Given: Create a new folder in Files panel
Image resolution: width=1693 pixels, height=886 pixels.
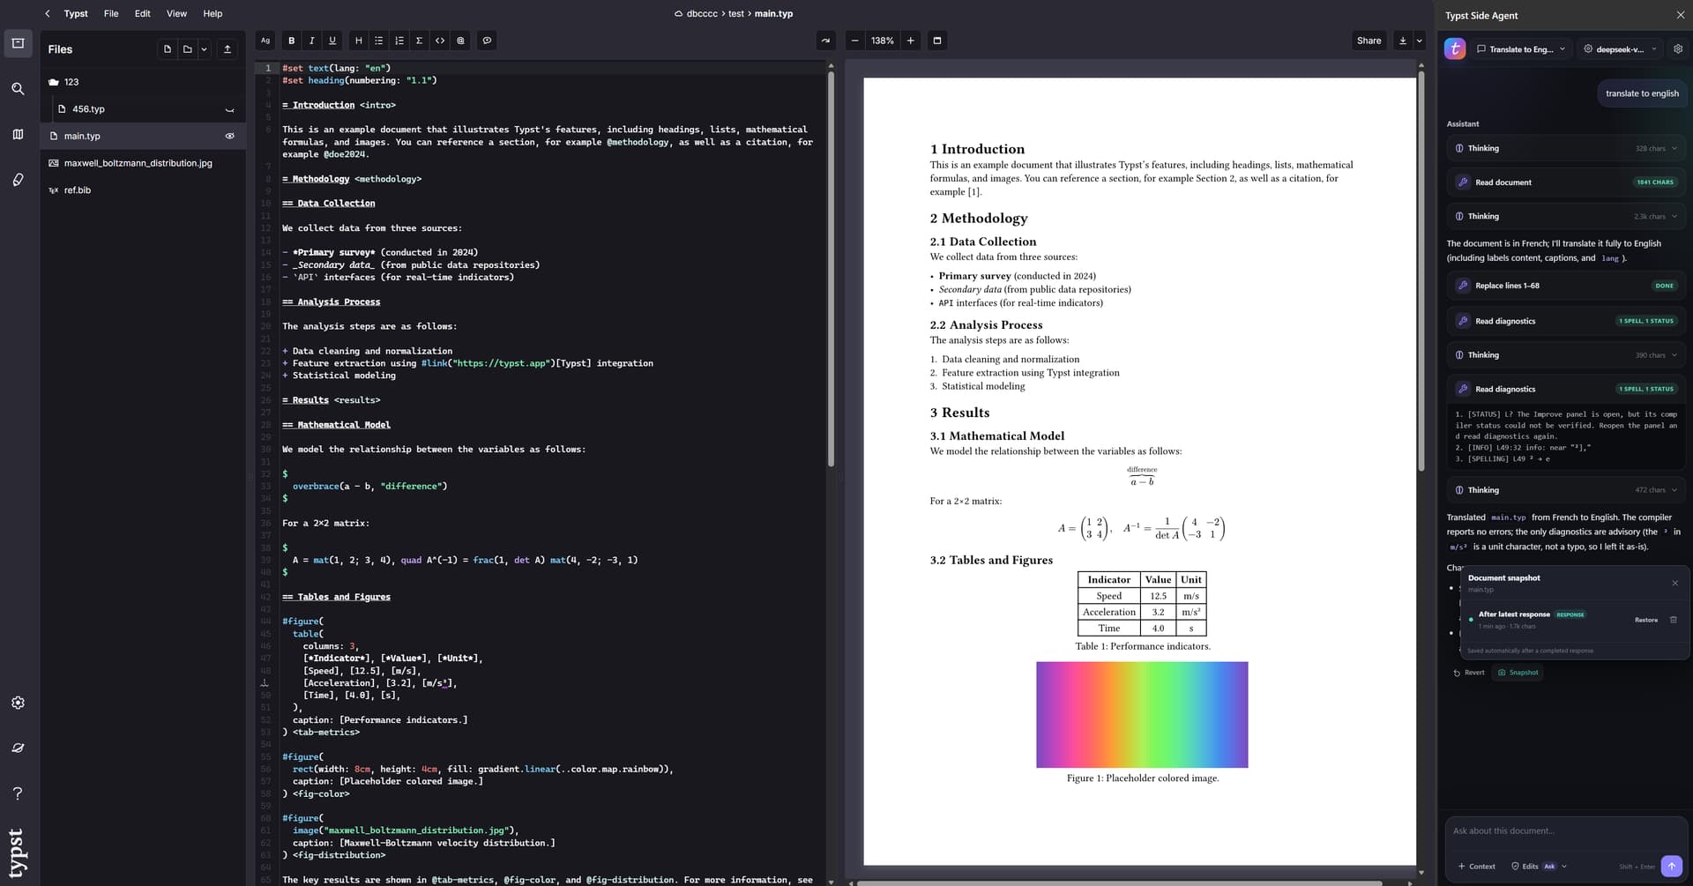Looking at the screenshot, I should click(x=187, y=49).
